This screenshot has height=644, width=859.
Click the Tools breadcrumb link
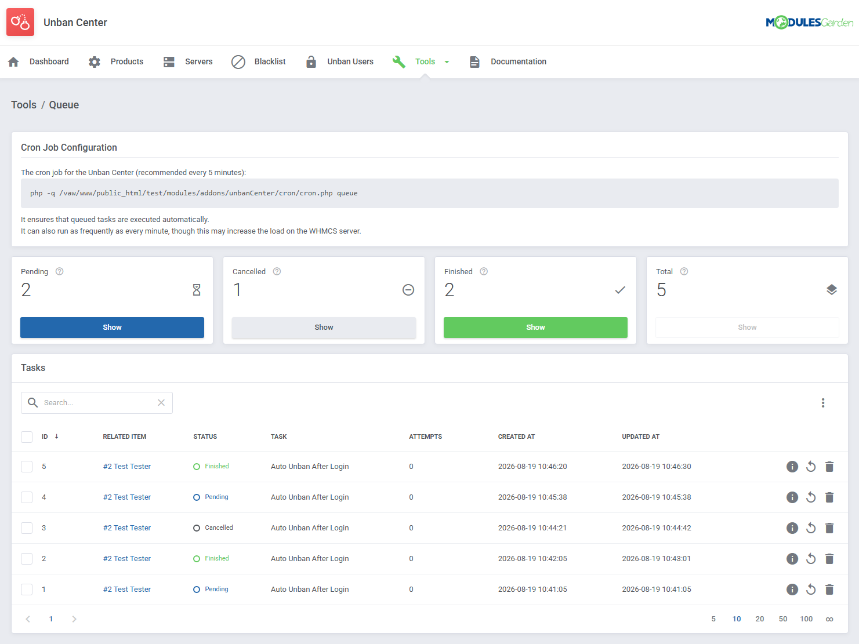pyautogui.click(x=24, y=105)
